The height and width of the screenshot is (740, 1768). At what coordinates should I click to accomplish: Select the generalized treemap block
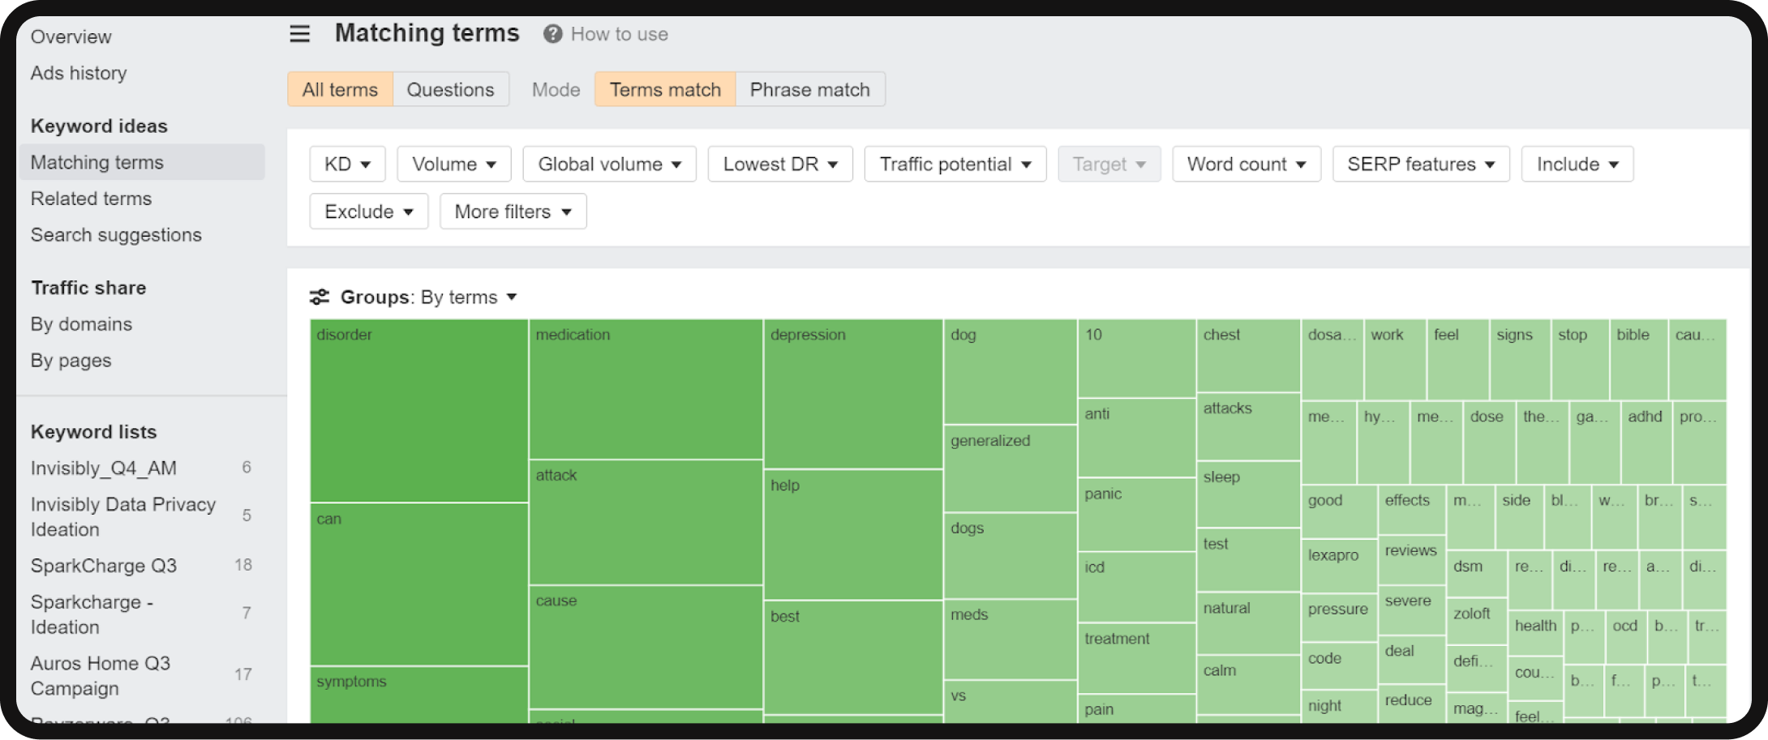1011,468
